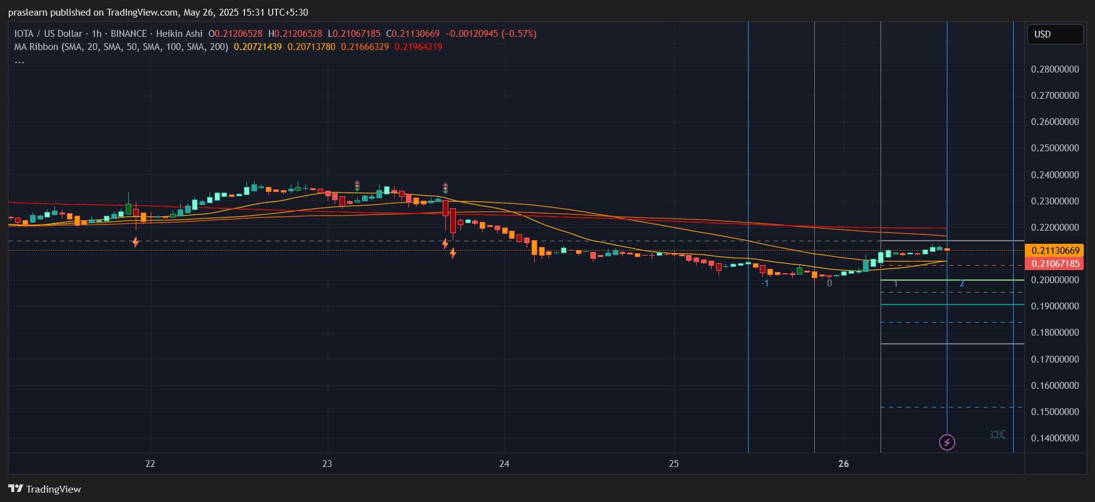Screen dimensions: 1095x502
Task: Expand the three-dots indicator legend toggle
Action: click(19, 61)
